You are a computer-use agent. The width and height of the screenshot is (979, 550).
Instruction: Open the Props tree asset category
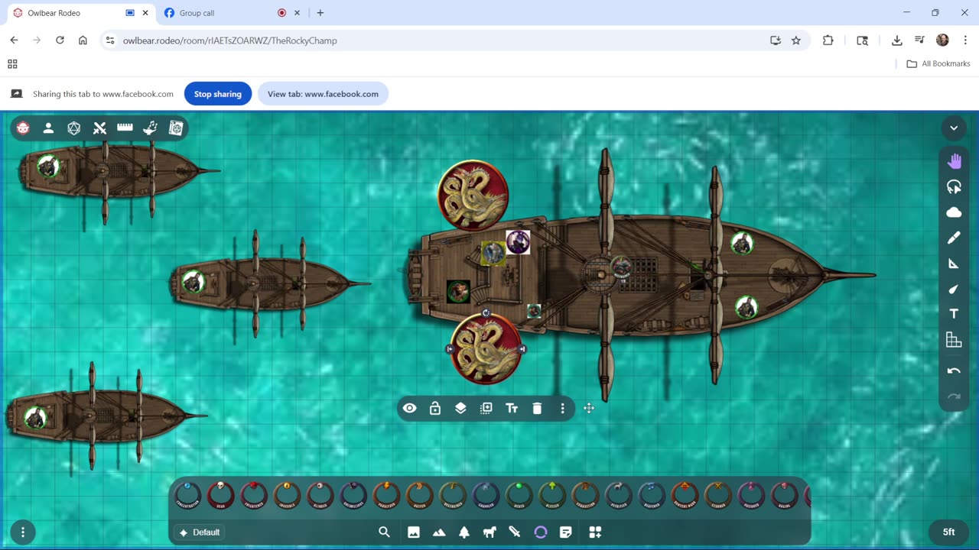[x=464, y=532]
